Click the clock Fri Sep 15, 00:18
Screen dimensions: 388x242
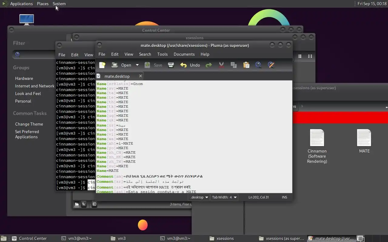[372, 4]
